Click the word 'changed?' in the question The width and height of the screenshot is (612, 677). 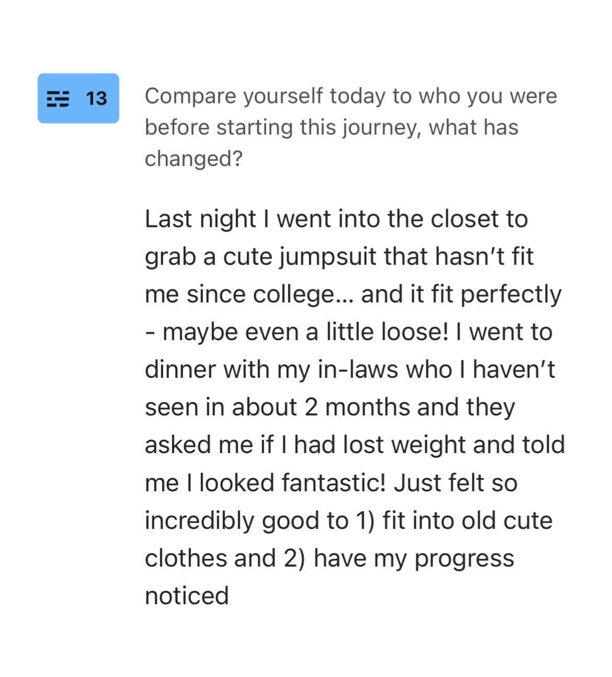(x=194, y=159)
